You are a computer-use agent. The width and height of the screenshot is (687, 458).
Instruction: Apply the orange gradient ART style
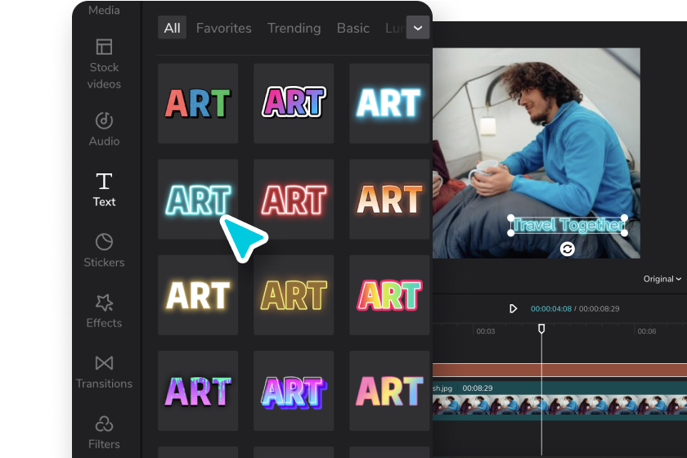(x=389, y=199)
